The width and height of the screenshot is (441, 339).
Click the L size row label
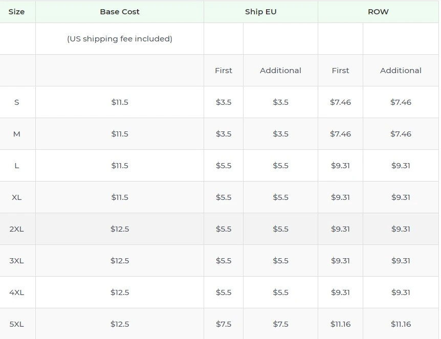[x=17, y=165]
